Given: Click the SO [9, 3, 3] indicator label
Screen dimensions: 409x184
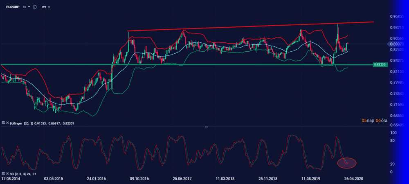Looking at the screenshot, I should click(x=23, y=174).
